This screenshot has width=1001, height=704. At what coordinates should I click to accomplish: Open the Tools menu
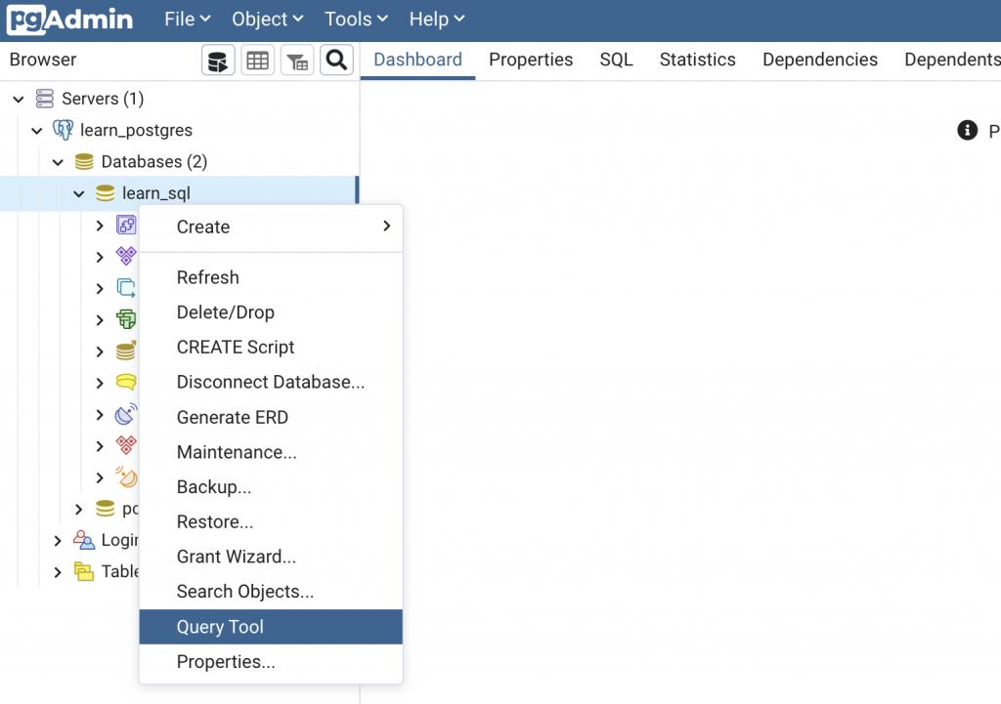(x=356, y=20)
